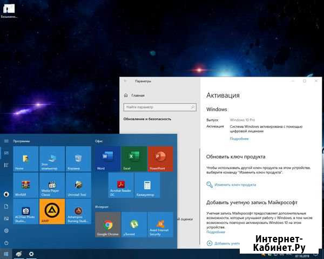The height and width of the screenshot is (259, 324).
Task: Open Pictures from Start menu rail
Action: click(x=6, y=219)
